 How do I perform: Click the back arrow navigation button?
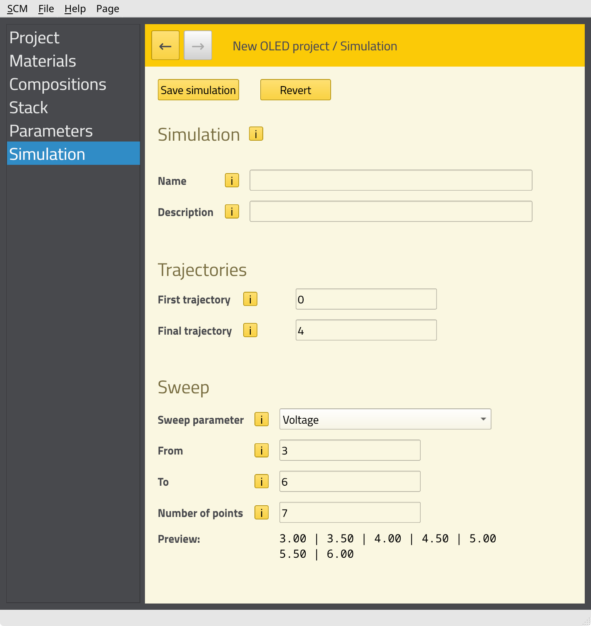[x=165, y=45]
